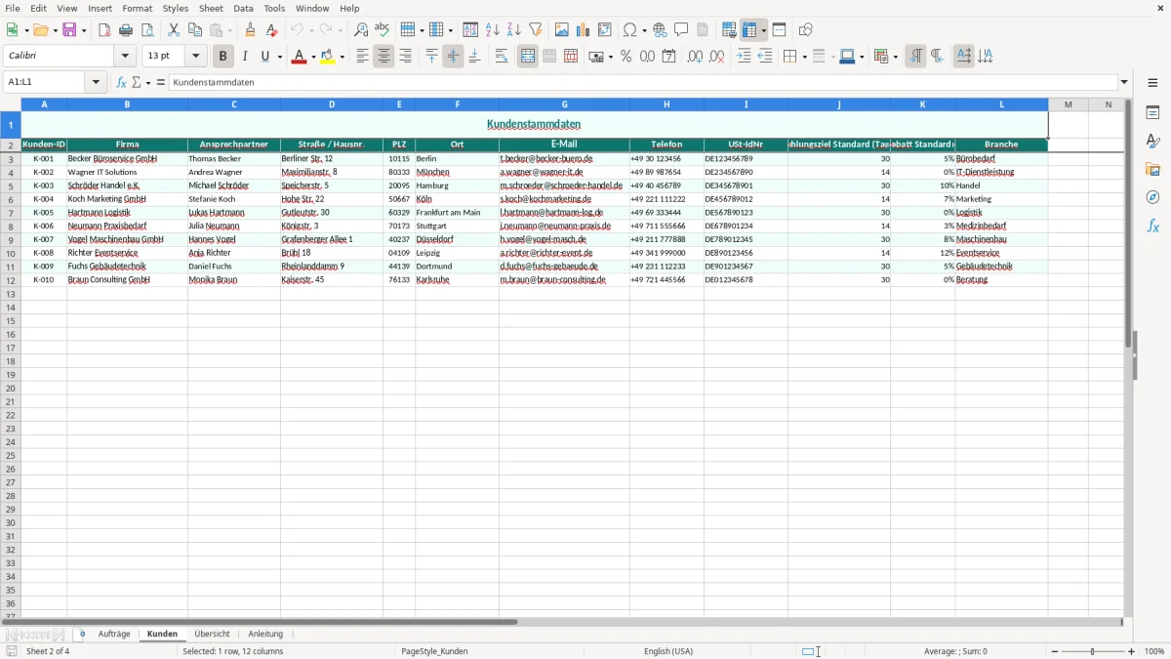The width and height of the screenshot is (1171, 659).
Task: Open the Styles menu
Action: click(176, 8)
